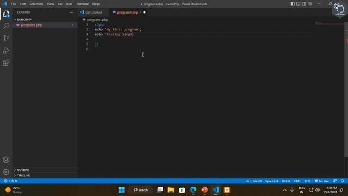Open notifications bell in status bar

point(343,181)
